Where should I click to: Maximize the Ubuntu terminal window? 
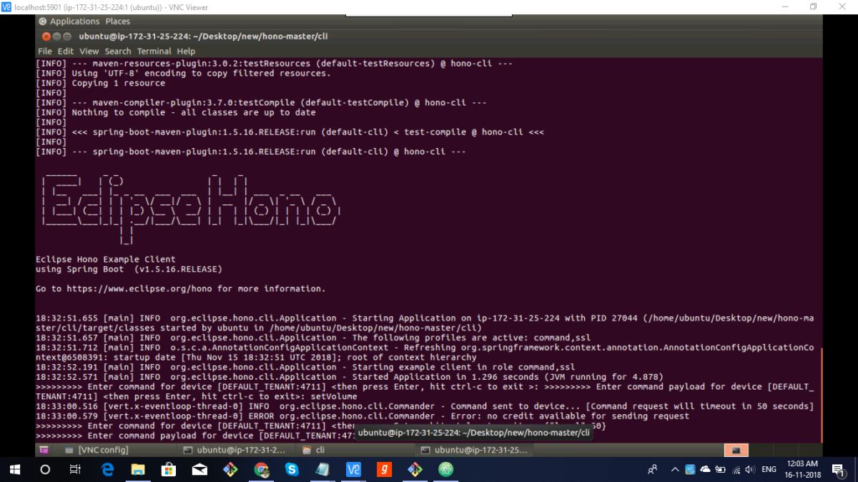click(67, 36)
